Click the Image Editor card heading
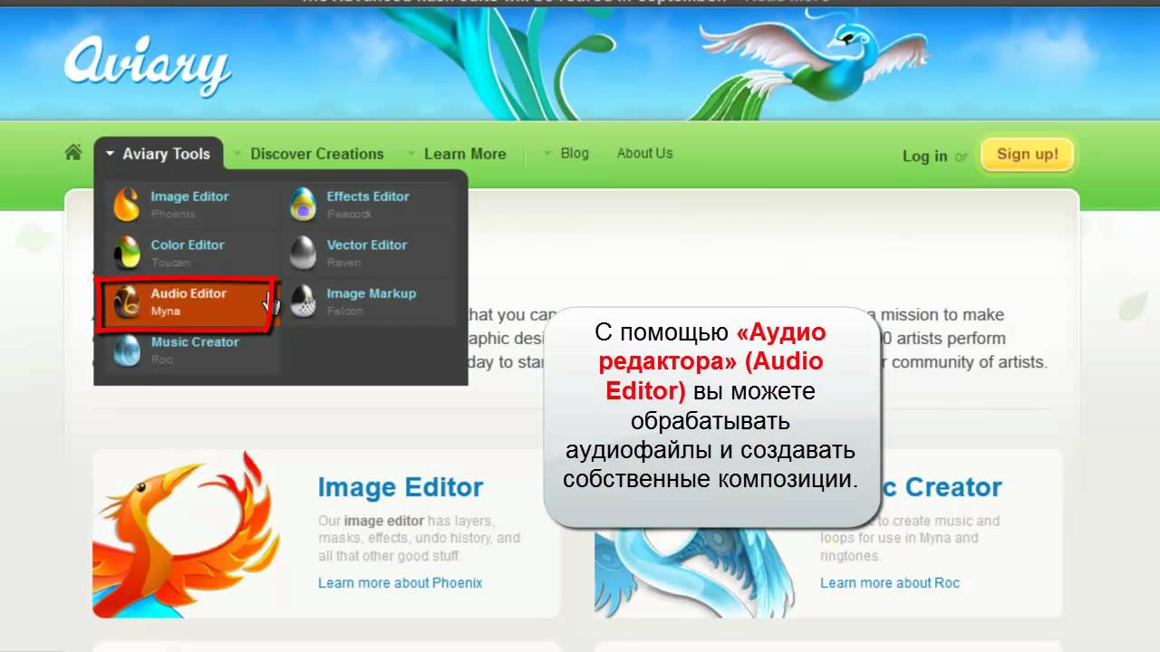1160x652 pixels. click(401, 487)
